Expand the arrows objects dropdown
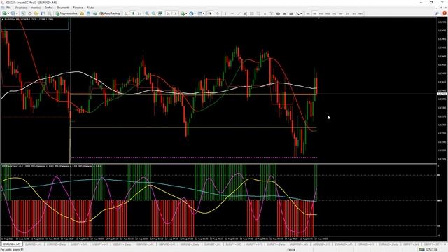 tap(301, 13)
